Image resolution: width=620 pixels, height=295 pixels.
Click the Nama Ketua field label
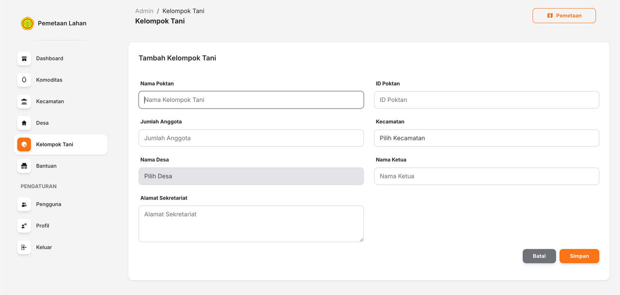pyautogui.click(x=391, y=160)
